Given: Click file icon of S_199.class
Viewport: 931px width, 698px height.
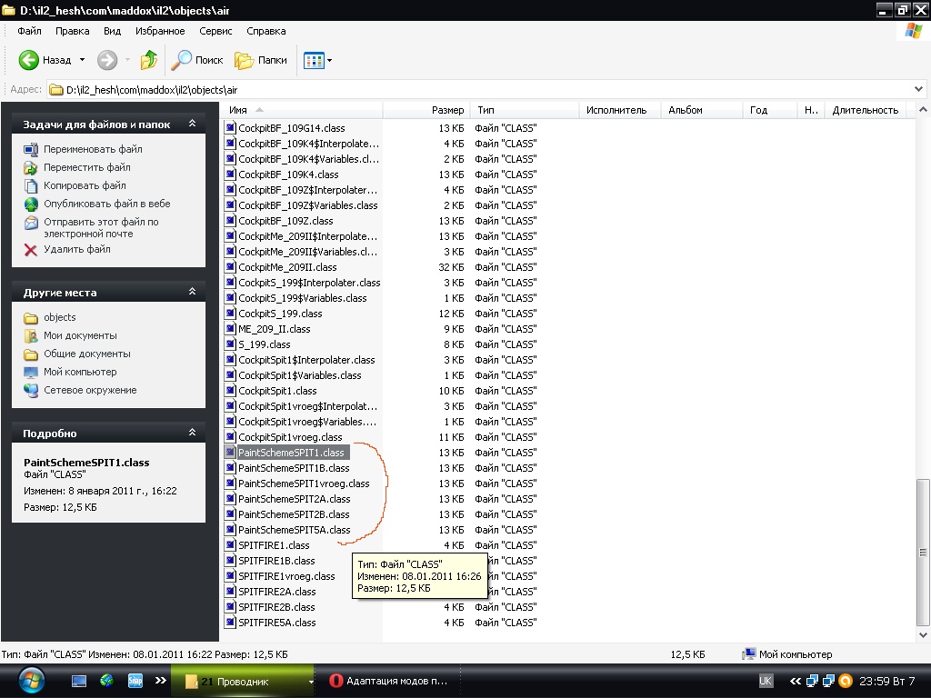Looking at the screenshot, I should coord(230,344).
